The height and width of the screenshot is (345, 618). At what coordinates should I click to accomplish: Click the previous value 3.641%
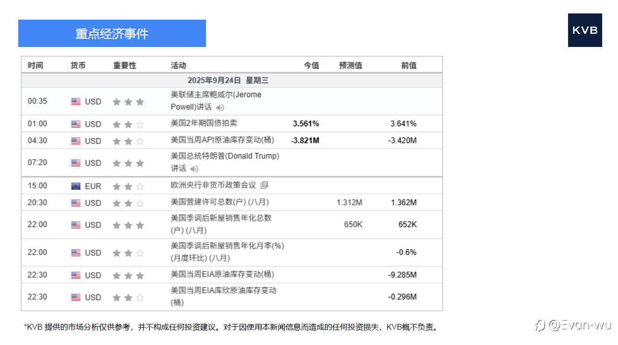[x=403, y=124]
